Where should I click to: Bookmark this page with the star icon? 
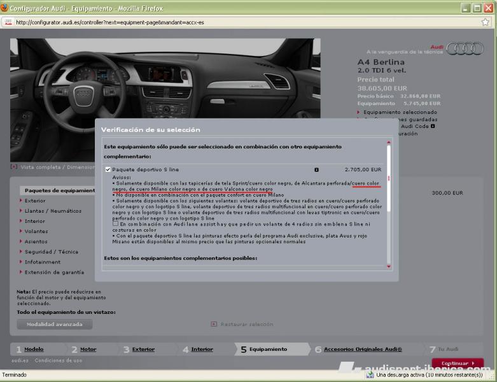tap(485, 22)
